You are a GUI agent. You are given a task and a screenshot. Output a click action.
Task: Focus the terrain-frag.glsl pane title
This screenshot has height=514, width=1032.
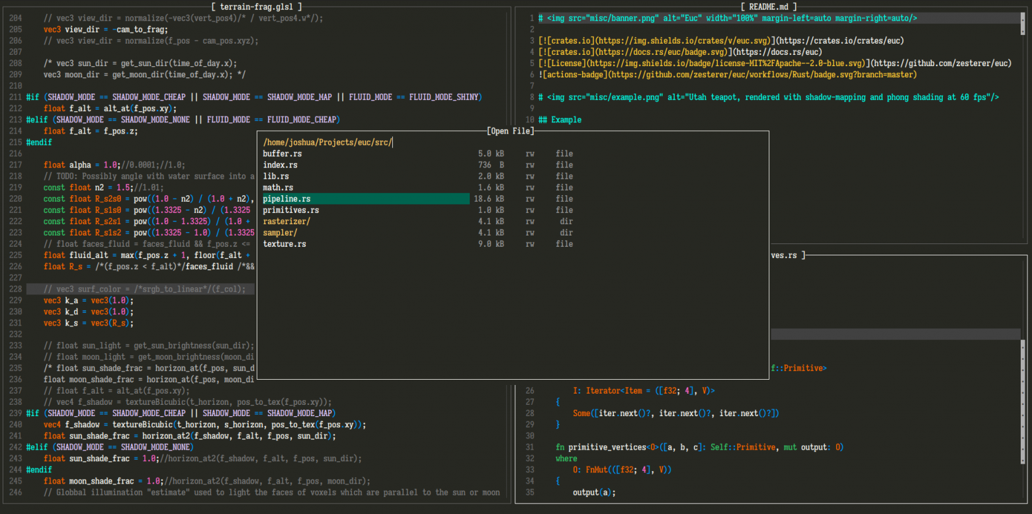click(x=257, y=7)
